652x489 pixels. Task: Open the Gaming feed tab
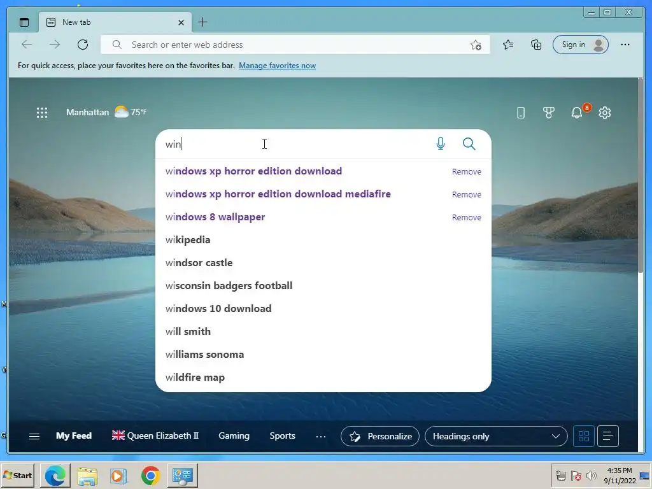pyautogui.click(x=234, y=436)
